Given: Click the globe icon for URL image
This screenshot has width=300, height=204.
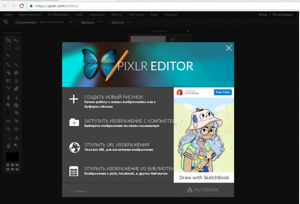Looking at the screenshot, I should coord(74,147).
